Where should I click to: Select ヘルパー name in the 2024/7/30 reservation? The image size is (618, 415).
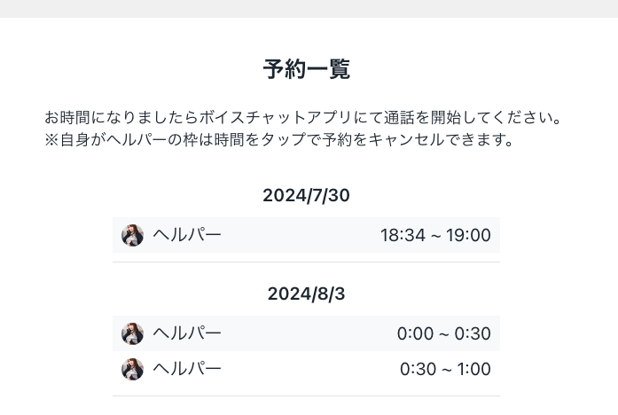pos(187,235)
